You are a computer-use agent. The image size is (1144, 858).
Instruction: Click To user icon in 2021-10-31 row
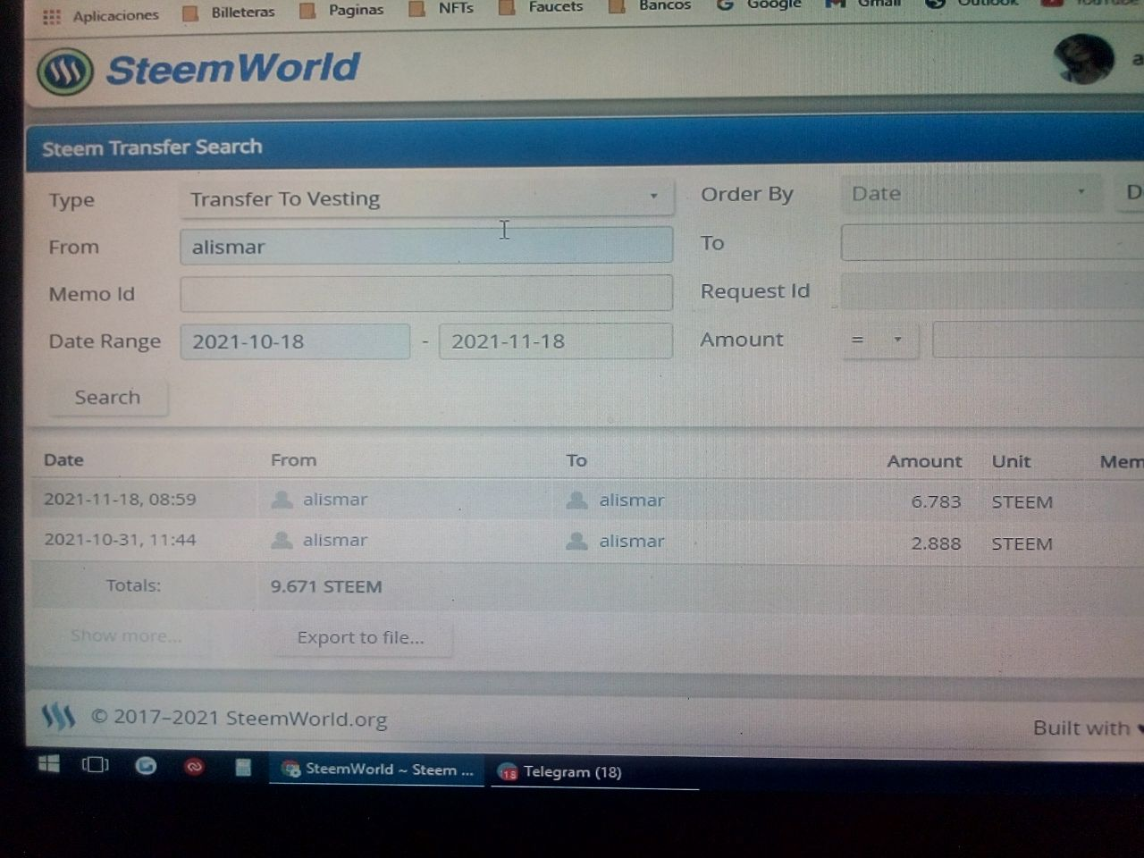[x=576, y=541]
